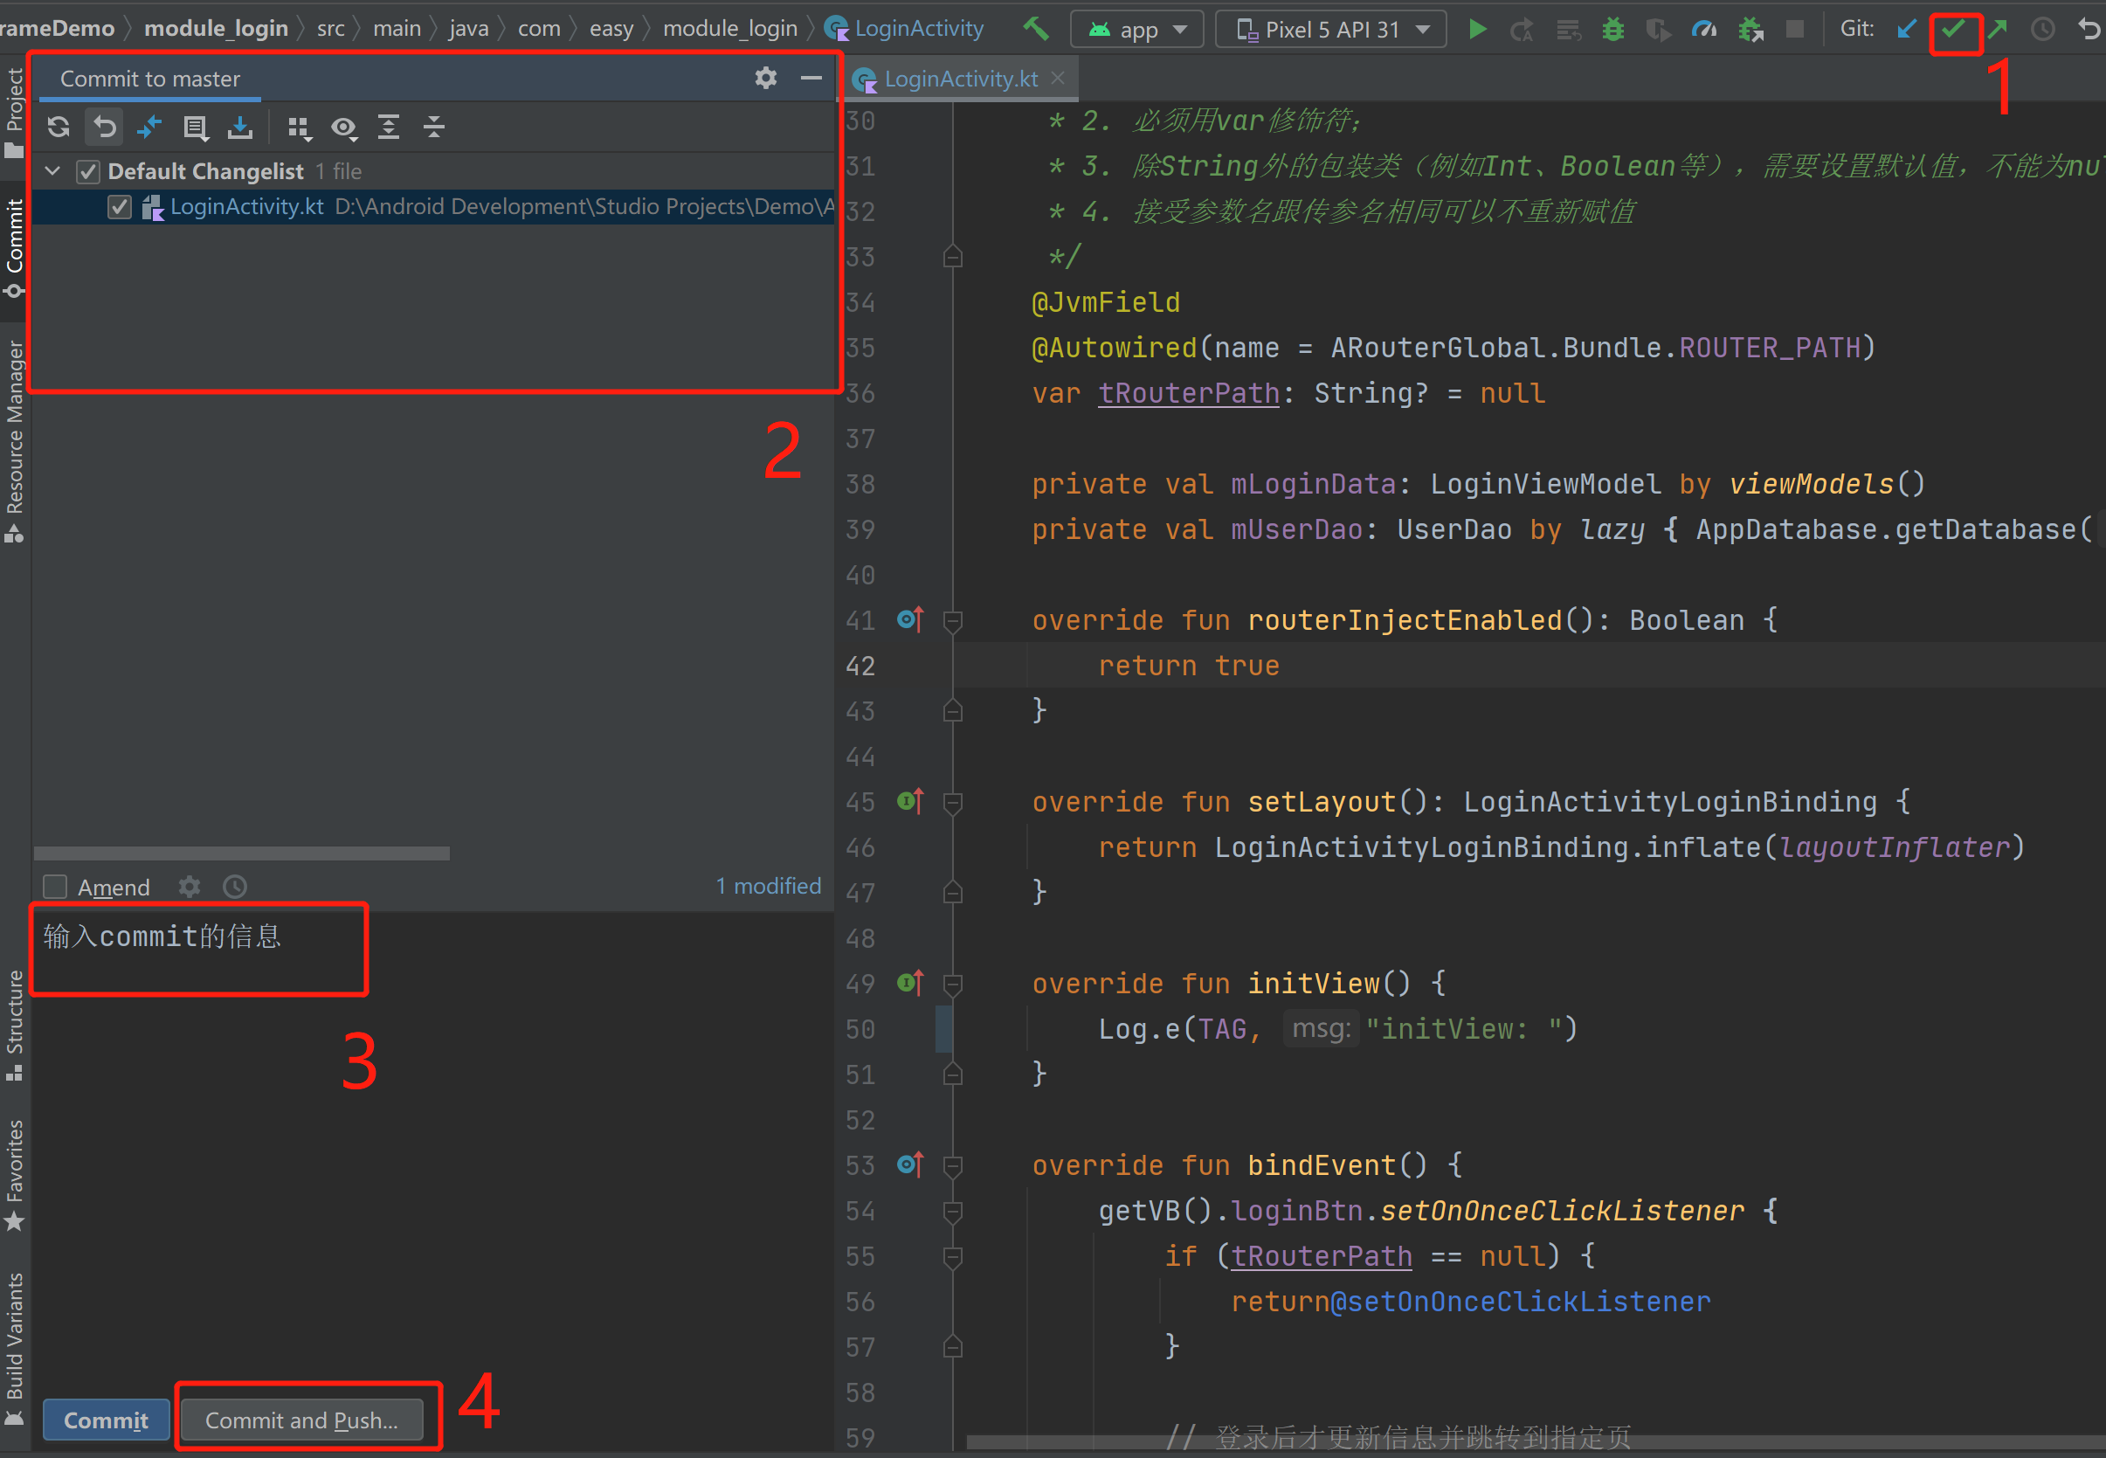Select the Commit to master tab
Viewport: 2106px width, 1458px height.
tap(151, 79)
